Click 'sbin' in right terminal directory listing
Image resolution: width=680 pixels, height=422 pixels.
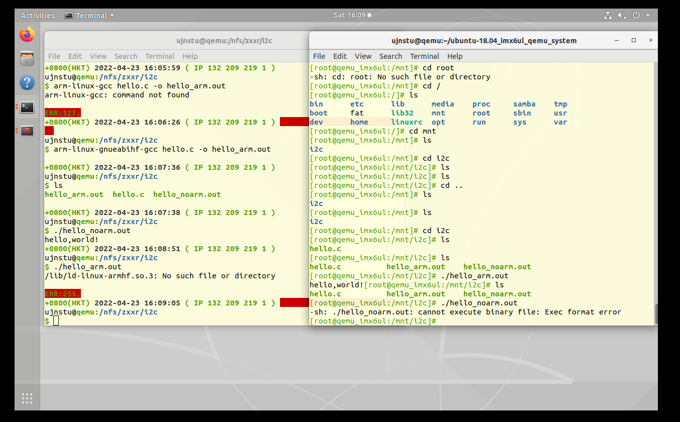click(x=522, y=113)
